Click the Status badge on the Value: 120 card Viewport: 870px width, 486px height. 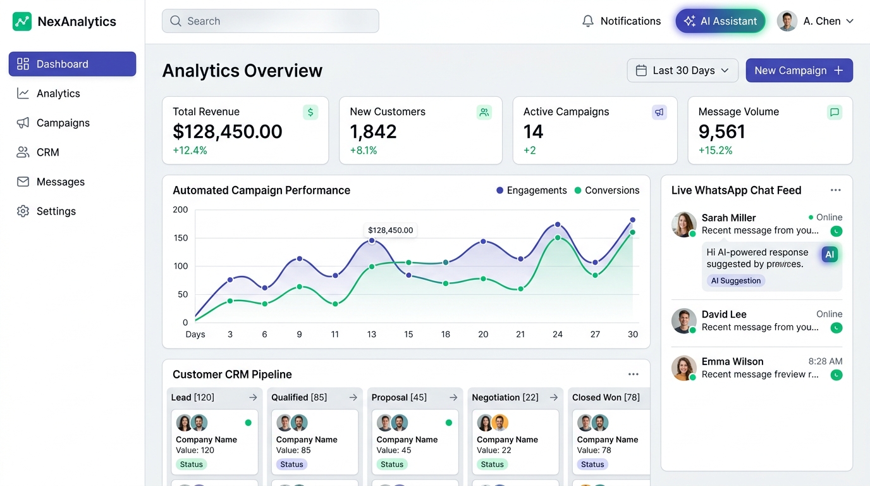click(192, 464)
